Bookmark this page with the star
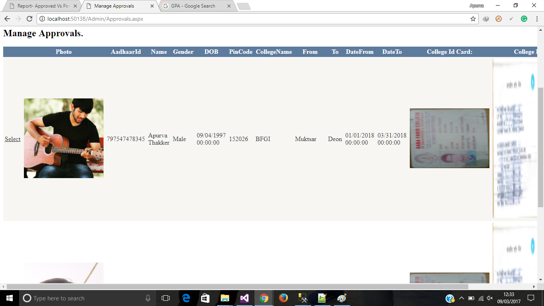The image size is (544, 306). tap(473, 19)
